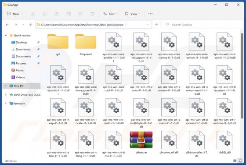Select api-ms-win-crt-math-l1-1-0.dll file
Viewport: 246px width, 165px height.
[x=113, y=111]
